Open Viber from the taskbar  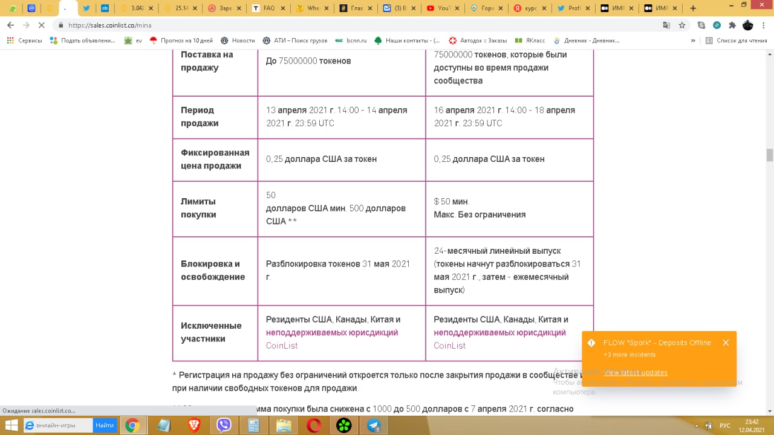tap(224, 425)
